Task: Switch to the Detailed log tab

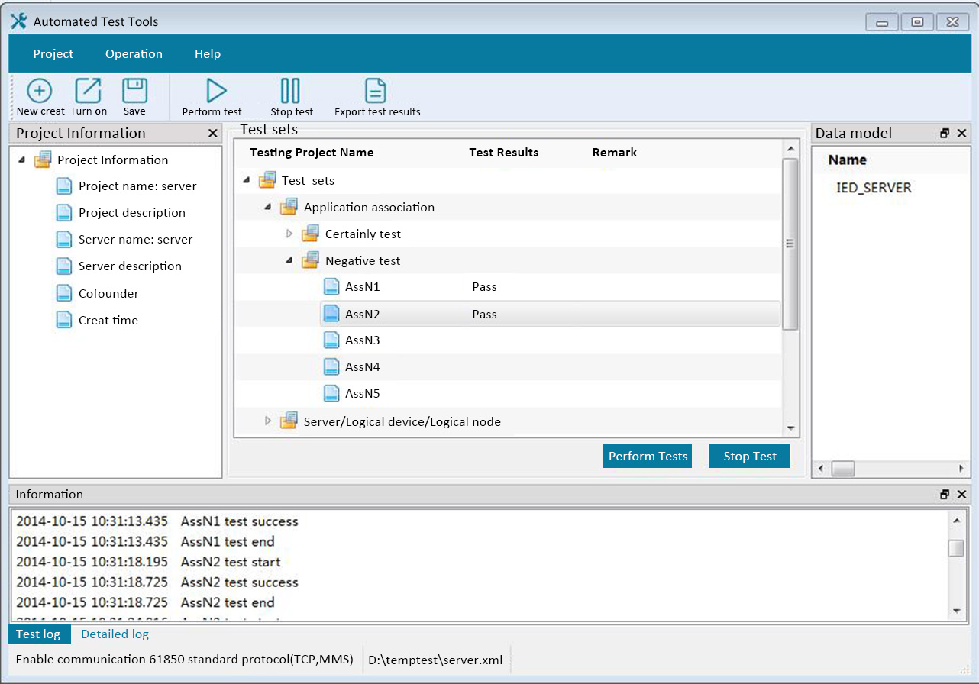Action: click(115, 634)
